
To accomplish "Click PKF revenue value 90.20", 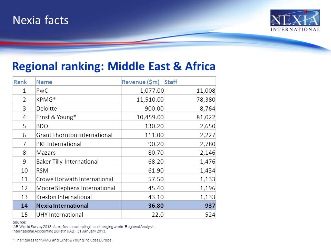I will pos(156,144).
